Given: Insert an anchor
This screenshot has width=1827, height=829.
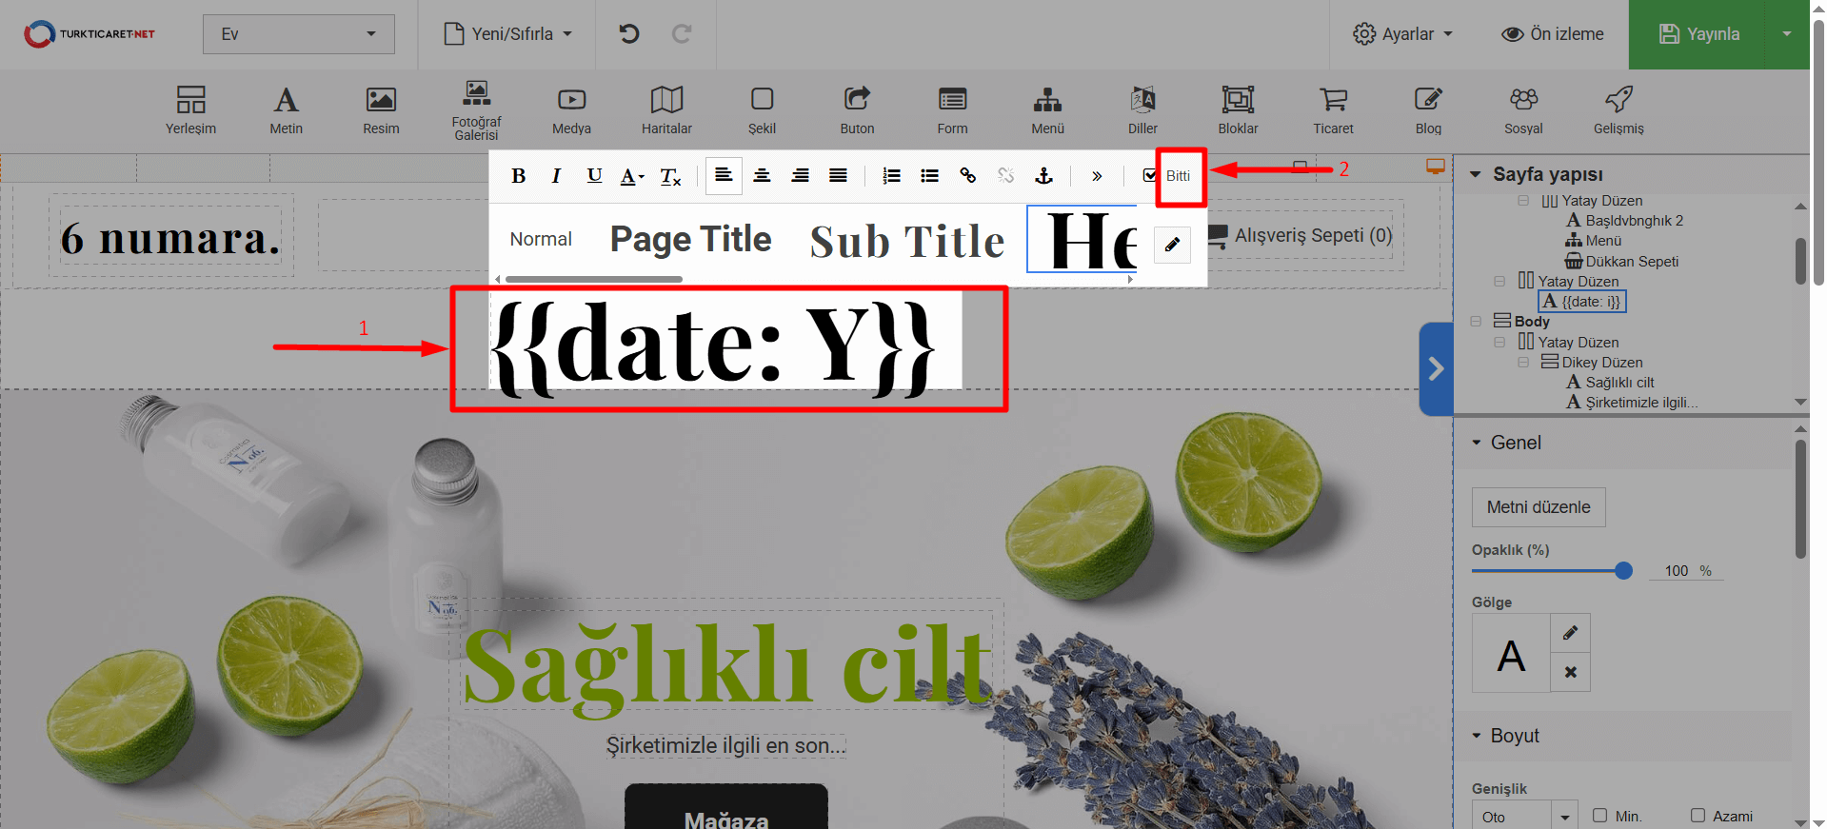Looking at the screenshot, I should tap(1043, 176).
